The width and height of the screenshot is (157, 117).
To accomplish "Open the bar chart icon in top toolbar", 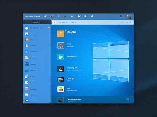I will coord(45,16).
